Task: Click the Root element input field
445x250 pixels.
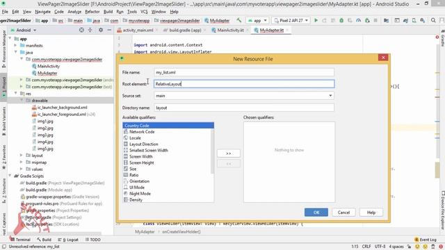Action: coord(244,84)
